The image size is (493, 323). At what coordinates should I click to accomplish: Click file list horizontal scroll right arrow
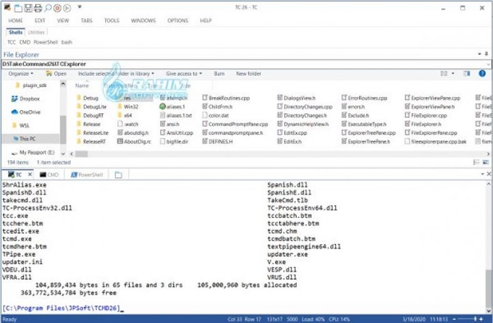pos(489,154)
